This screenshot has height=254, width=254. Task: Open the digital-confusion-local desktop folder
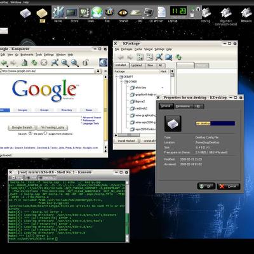225,17
